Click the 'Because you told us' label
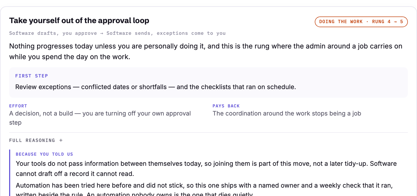Screen dimensions: 417x196 pos(44,154)
